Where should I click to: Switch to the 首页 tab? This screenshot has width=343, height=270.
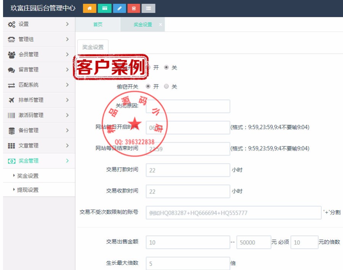[98, 24]
